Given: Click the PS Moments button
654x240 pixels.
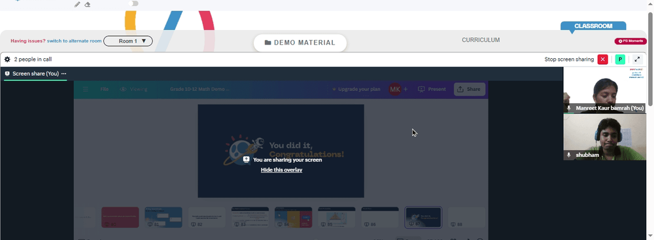Looking at the screenshot, I should pos(630,41).
